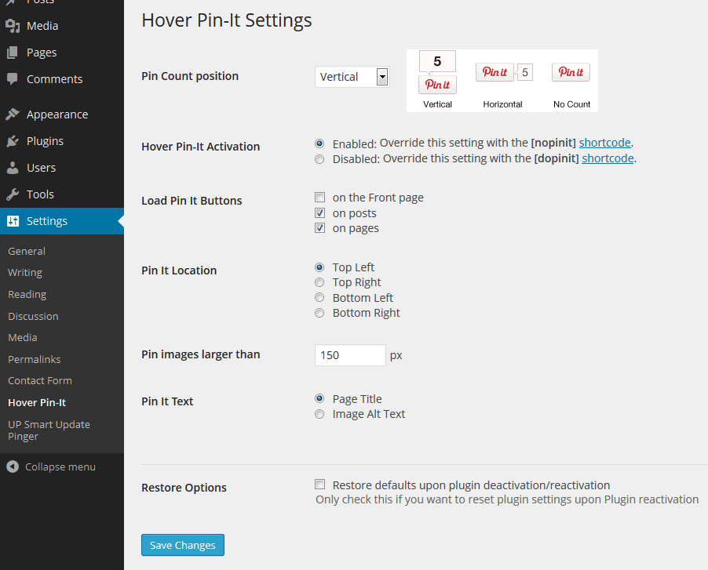Select the Disabled activation radio button
The image size is (708, 570).
pos(319,159)
